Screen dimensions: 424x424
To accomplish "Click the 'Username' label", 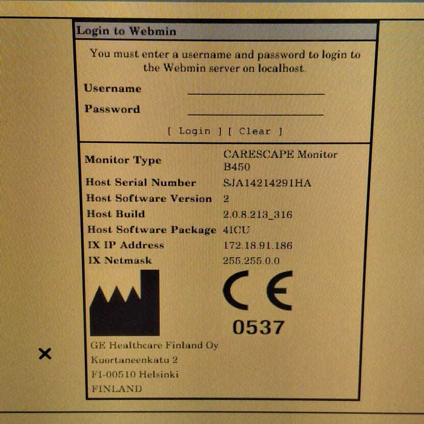I will coord(113,88).
